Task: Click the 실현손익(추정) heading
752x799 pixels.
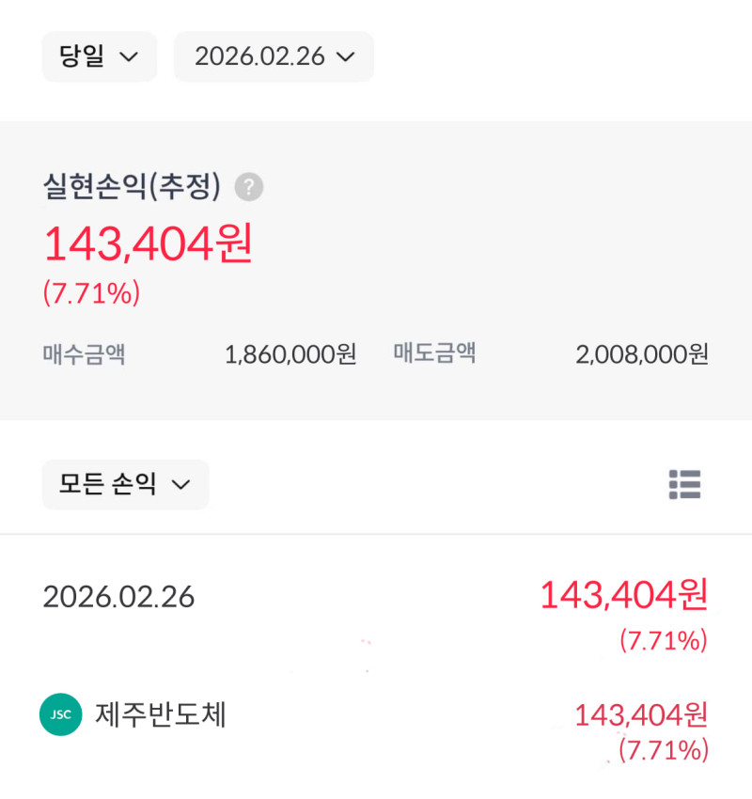Action: pos(132,187)
